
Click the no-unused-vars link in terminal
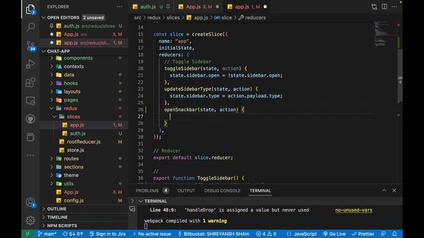click(x=354, y=210)
